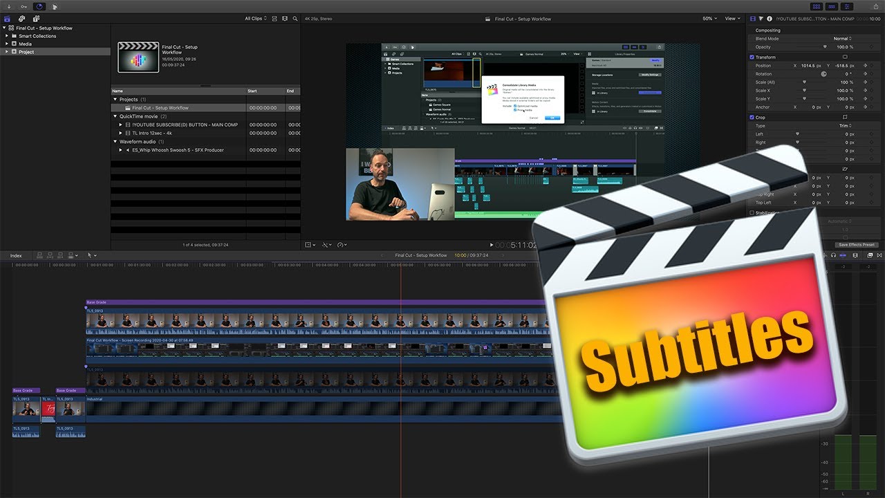This screenshot has width=885, height=498.
Task: Show the Titles and Generators sidebar
Action: click(x=36, y=19)
